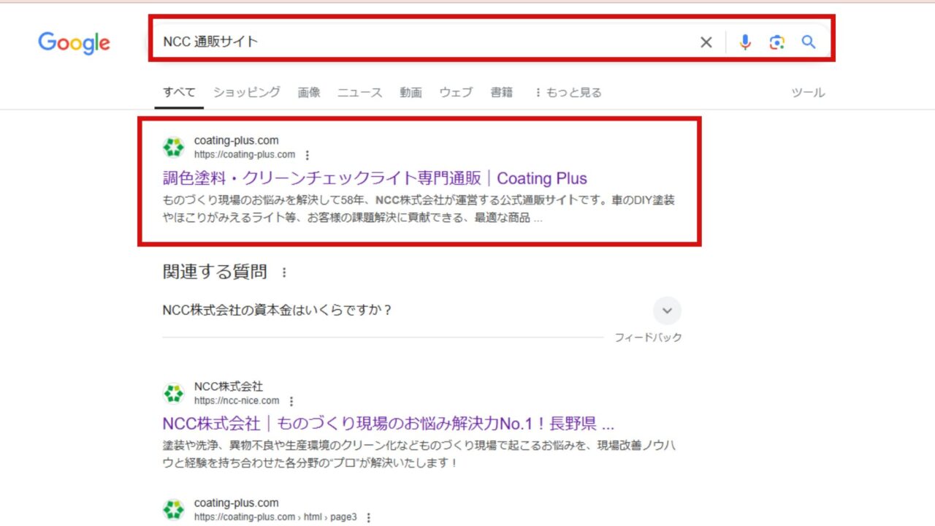Expand もっと見る menu
Viewport: 935px width, 526px height.
(568, 92)
